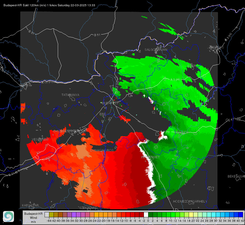Pick the light grey swatch at legend start
Screen dimensions: 245x225
tap(47, 215)
